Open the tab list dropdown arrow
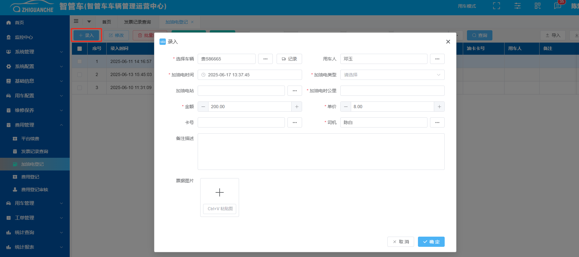Image resolution: width=579 pixels, height=257 pixels. pos(89,22)
